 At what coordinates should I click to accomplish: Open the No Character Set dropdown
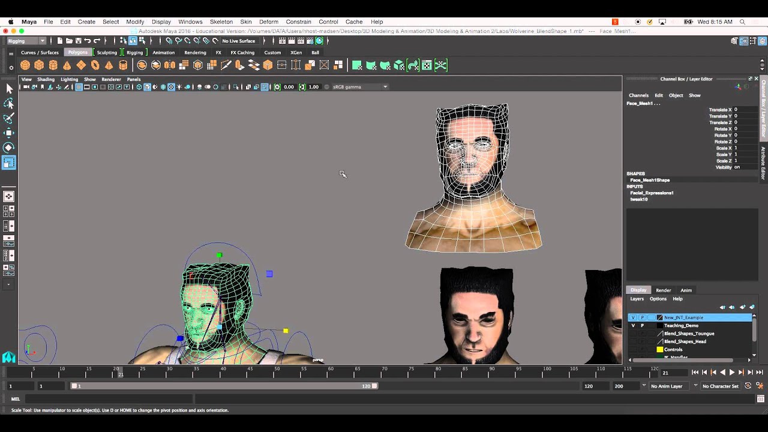tap(720, 386)
